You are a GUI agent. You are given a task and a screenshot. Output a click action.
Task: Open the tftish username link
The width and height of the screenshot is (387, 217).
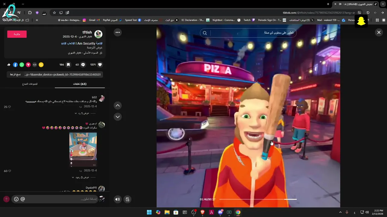click(x=87, y=32)
